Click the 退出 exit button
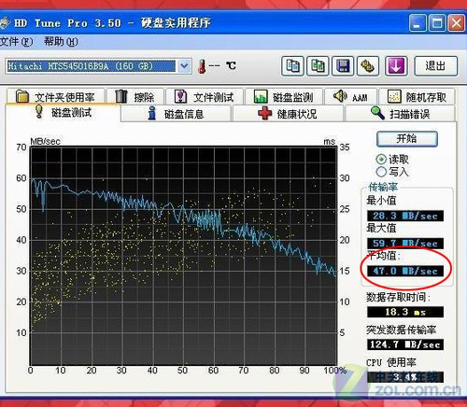Image resolution: width=467 pixels, height=407 pixels. [435, 66]
